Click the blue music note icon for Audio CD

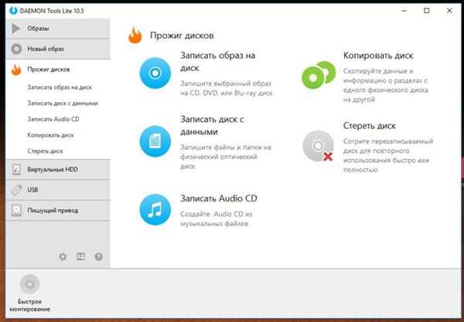pos(155,209)
